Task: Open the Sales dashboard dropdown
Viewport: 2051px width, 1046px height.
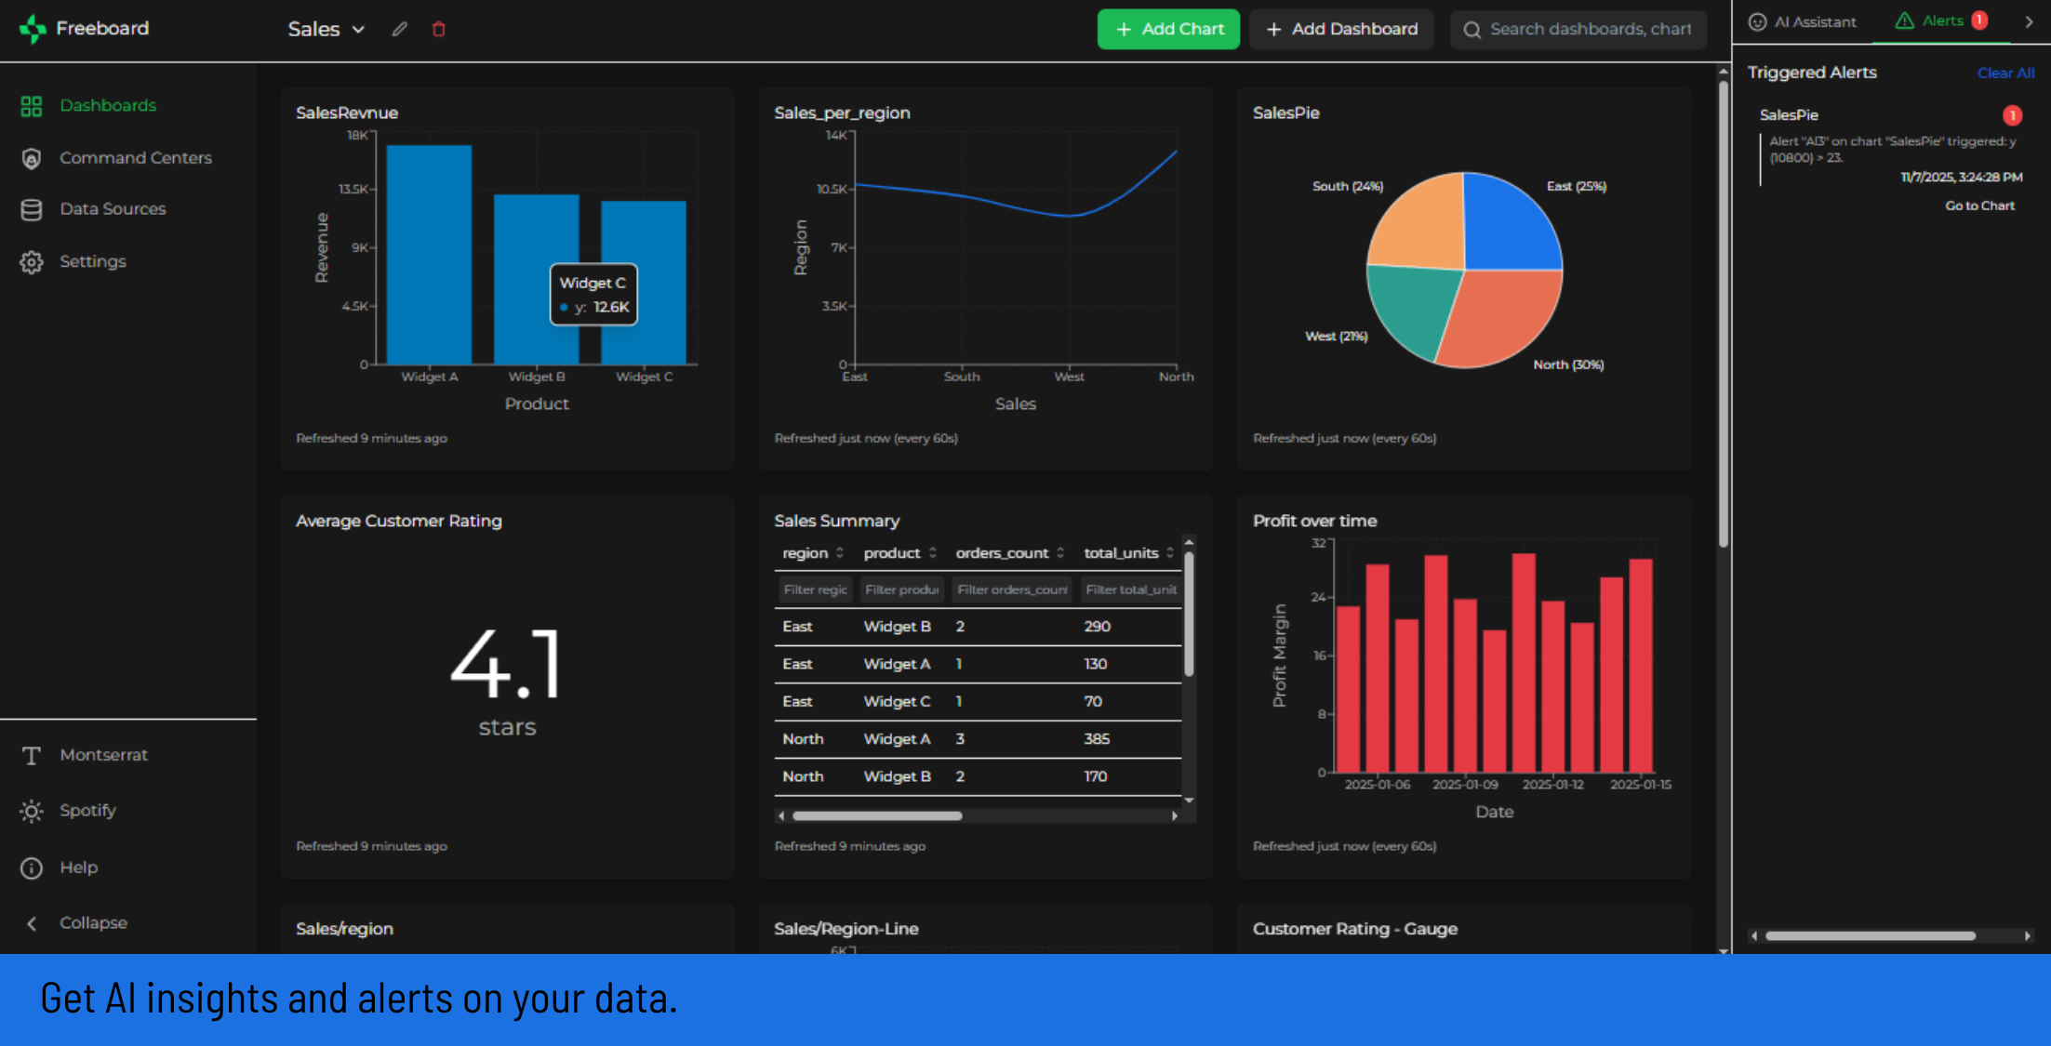Action: (325, 29)
